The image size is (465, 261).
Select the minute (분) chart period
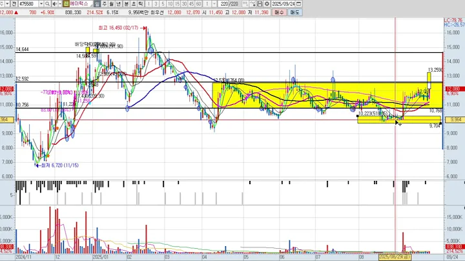click(127, 4)
